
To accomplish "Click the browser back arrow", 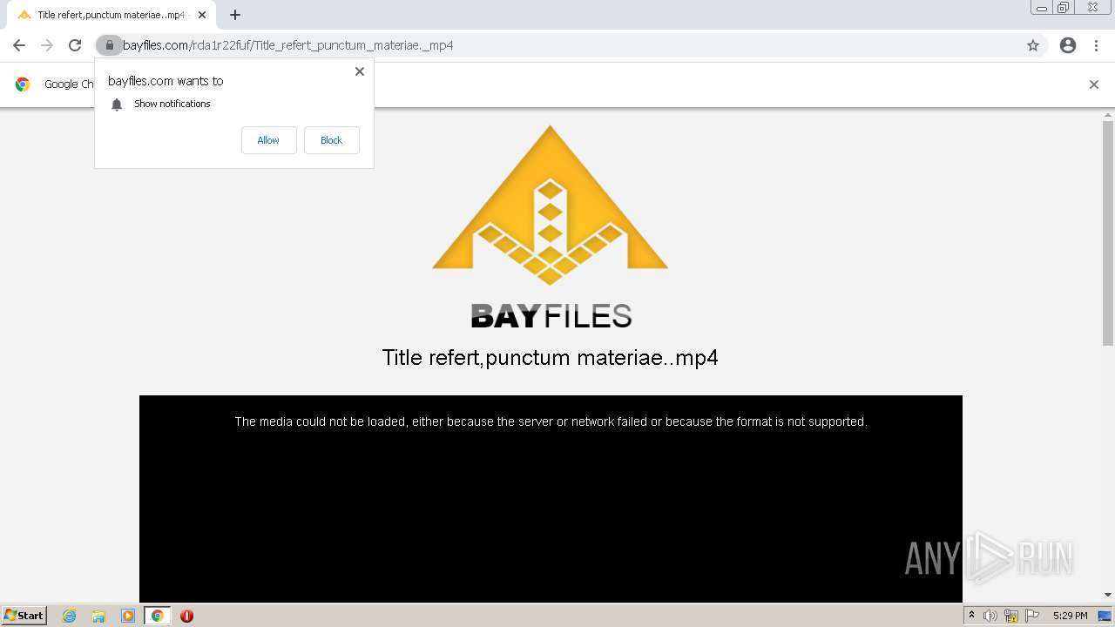I will point(19,45).
